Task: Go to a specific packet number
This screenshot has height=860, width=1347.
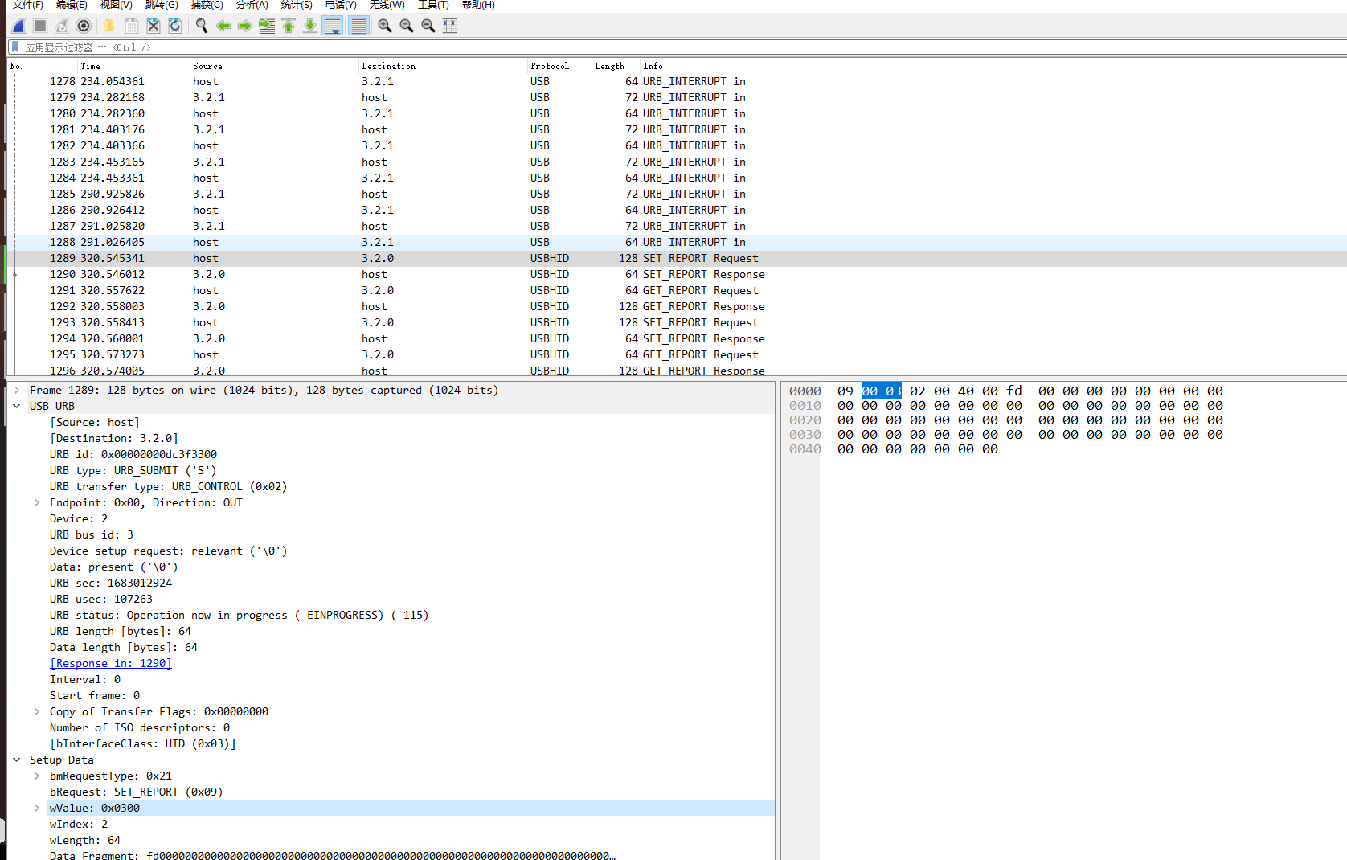Action: (x=266, y=26)
